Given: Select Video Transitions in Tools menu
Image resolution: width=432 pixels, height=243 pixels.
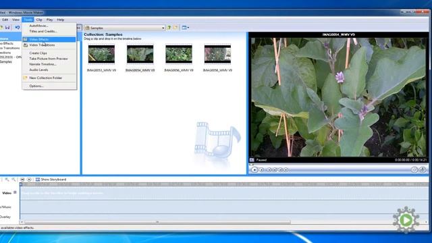Looking at the screenshot, I should pyautogui.click(x=49, y=45).
